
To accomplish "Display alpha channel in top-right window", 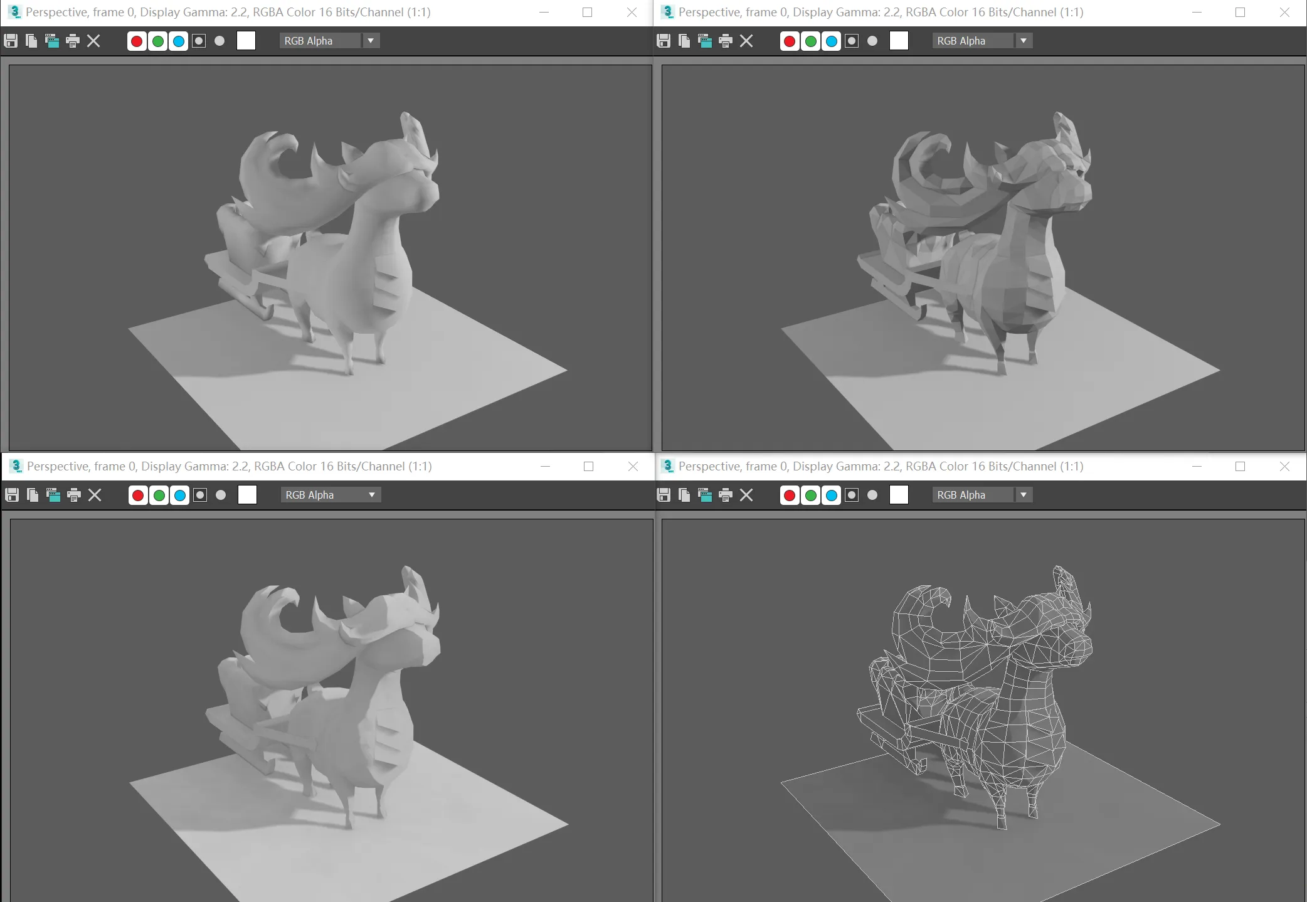I will pyautogui.click(x=852, y=41).
